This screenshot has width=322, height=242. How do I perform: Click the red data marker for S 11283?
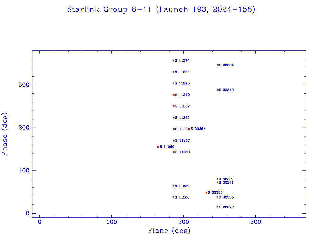[x=174, y=152]
